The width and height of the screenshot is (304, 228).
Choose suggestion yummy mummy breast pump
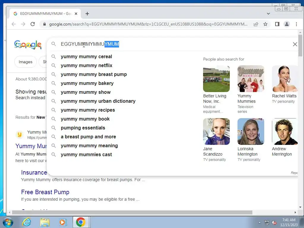click(94, 75)
